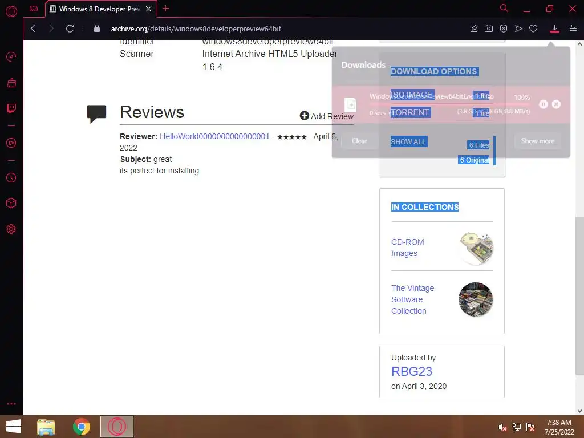Open GX Cleaner icon in sidebar

click(x=11, y=83)
